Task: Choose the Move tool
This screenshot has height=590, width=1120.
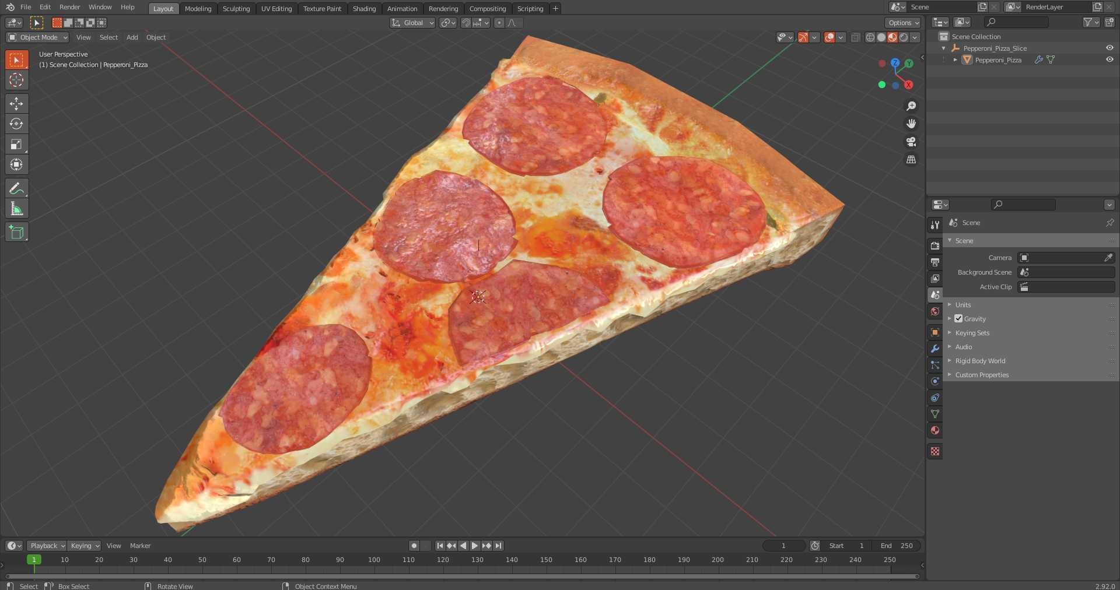Action: coord(16,103)
